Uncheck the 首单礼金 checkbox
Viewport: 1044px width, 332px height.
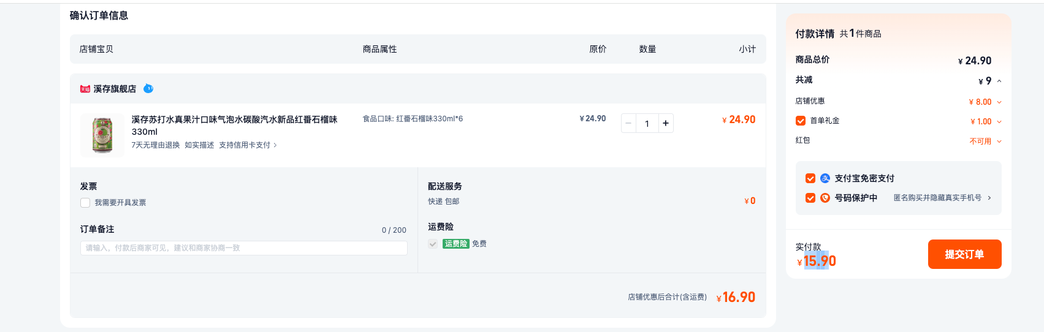point(801,121)
